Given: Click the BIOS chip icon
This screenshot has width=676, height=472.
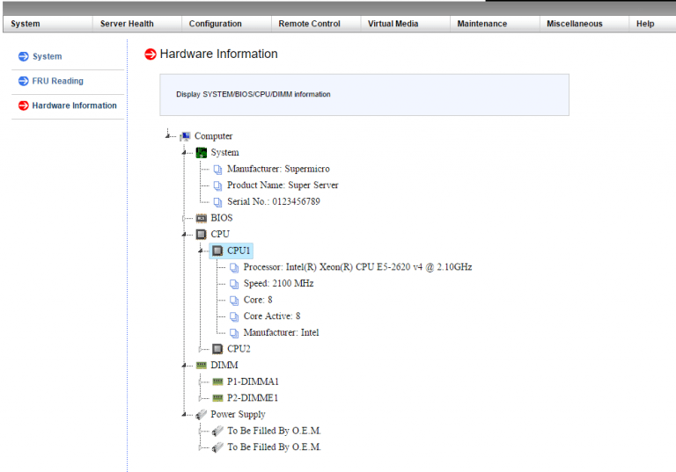Looking at the screenshot, I should (202, 218).
